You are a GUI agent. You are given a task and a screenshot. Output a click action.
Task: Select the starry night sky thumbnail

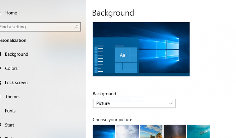[175, 131]
